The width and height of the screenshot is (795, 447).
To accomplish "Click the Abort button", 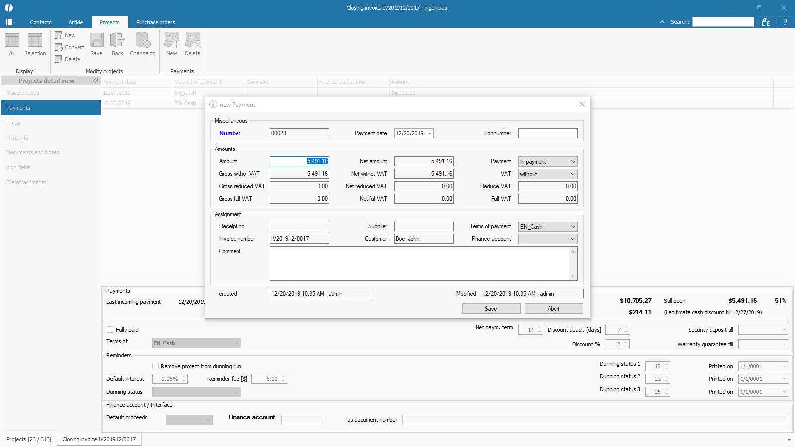I will point(554,309).
